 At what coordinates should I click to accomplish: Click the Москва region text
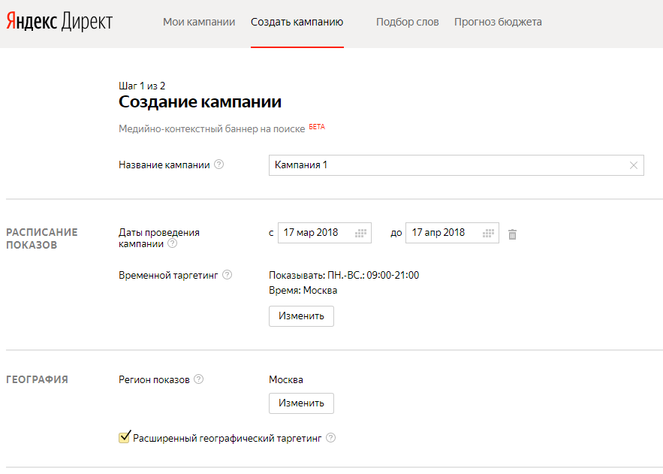click(x=286, y=379)
